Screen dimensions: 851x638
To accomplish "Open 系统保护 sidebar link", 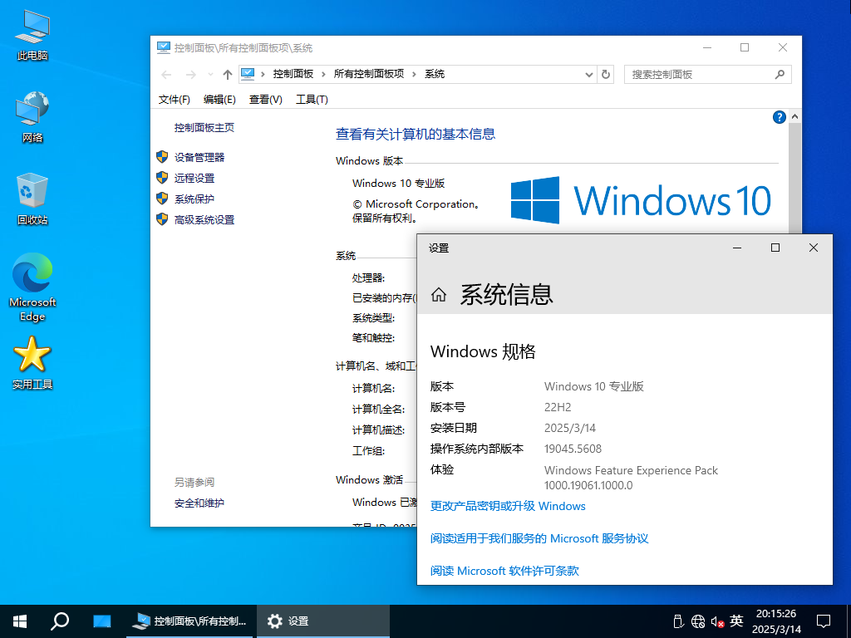I will (x=194, y=199).
